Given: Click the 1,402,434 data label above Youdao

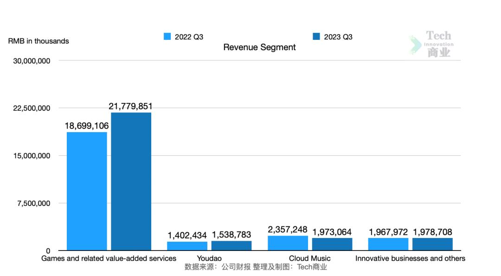Looking at the screenshot, I should (x=187, y=235).
